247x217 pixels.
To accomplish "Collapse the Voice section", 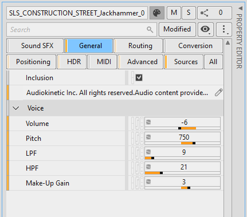I will pos(15,108).
